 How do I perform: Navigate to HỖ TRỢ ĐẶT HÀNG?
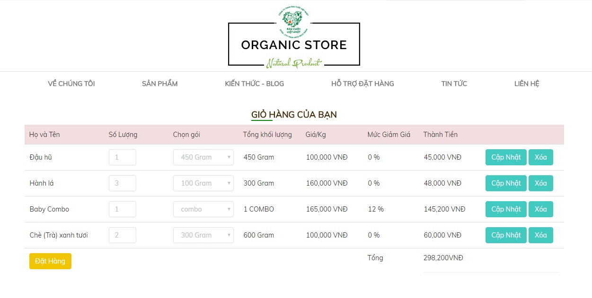[x=362, y=84]
